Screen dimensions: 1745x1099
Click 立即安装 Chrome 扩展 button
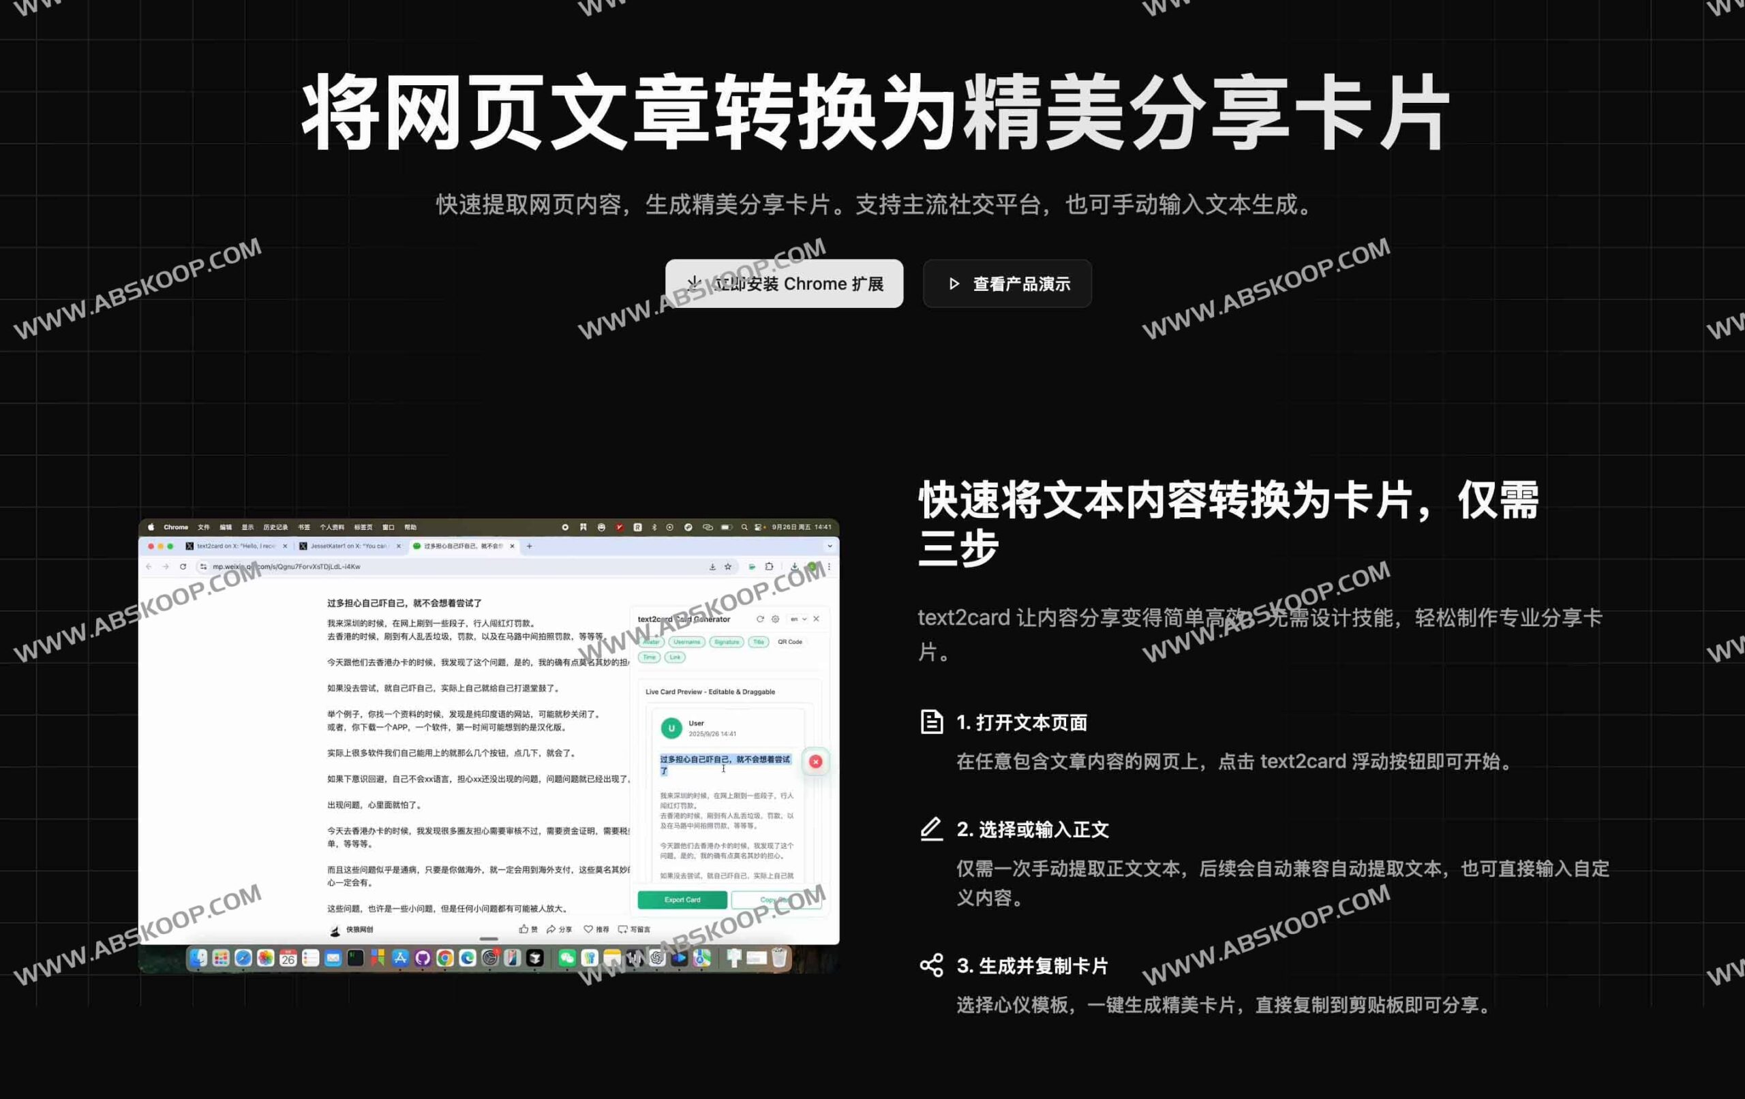tap(784, 283)
